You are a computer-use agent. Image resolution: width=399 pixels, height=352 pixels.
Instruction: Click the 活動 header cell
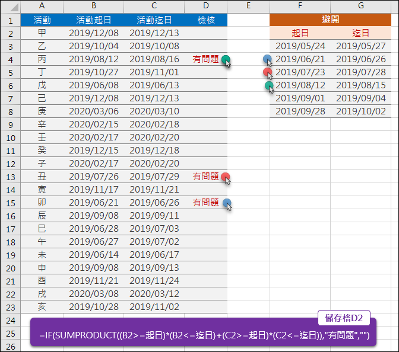tap(42, 20)
